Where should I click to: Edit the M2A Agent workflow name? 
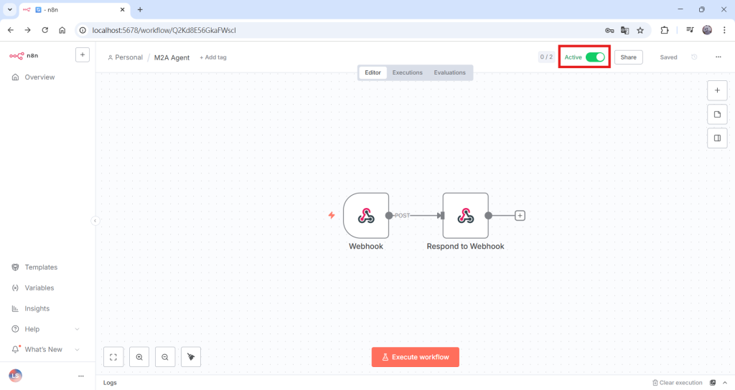172,57
